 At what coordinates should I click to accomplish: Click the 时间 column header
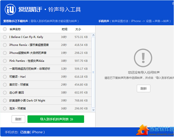click(64, 29)
